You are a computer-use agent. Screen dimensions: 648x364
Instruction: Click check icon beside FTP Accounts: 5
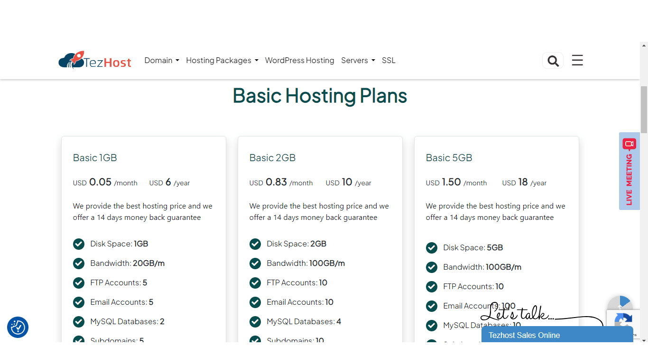click(x=79, y=282)
